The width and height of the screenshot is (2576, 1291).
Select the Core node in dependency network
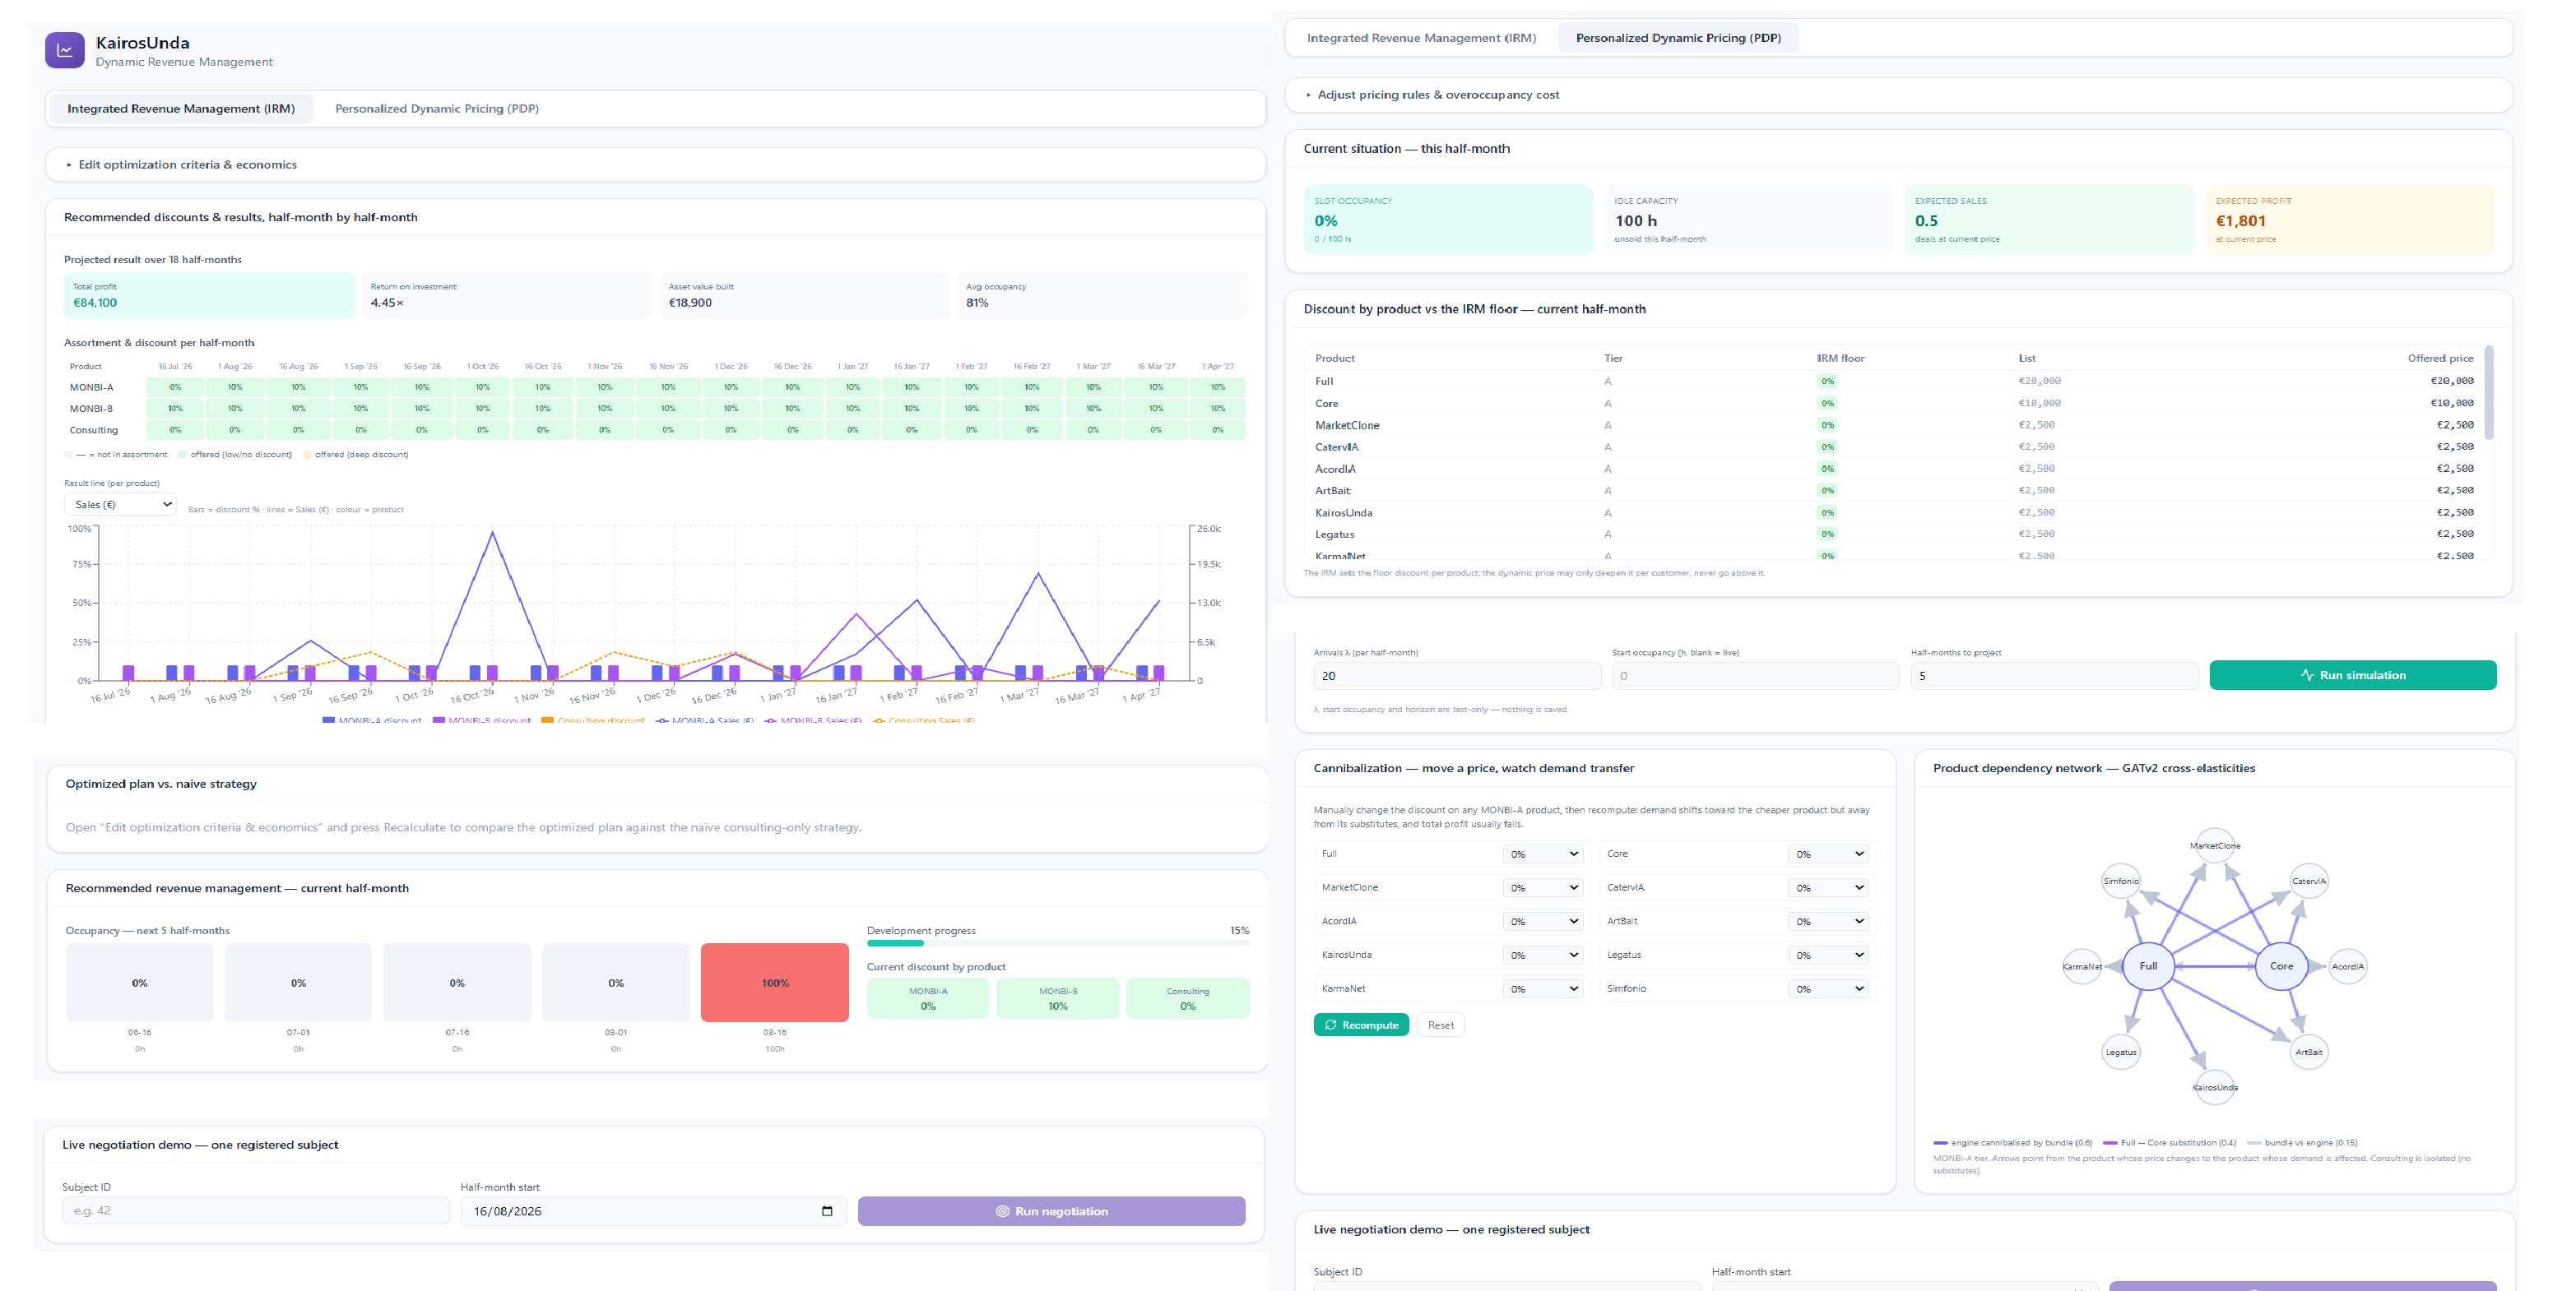click(x=2281, y=966)
